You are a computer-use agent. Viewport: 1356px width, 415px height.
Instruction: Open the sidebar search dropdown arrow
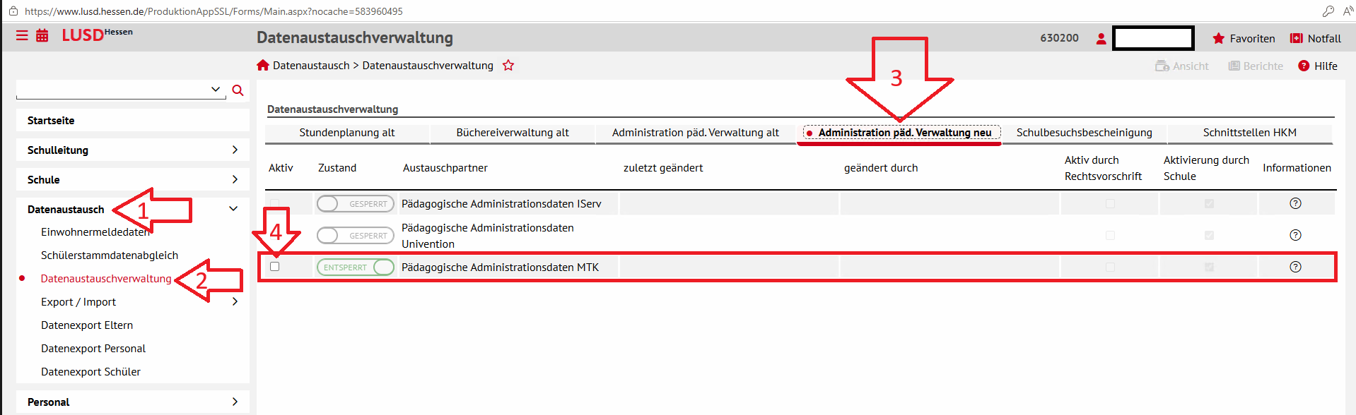coord(216,89)
